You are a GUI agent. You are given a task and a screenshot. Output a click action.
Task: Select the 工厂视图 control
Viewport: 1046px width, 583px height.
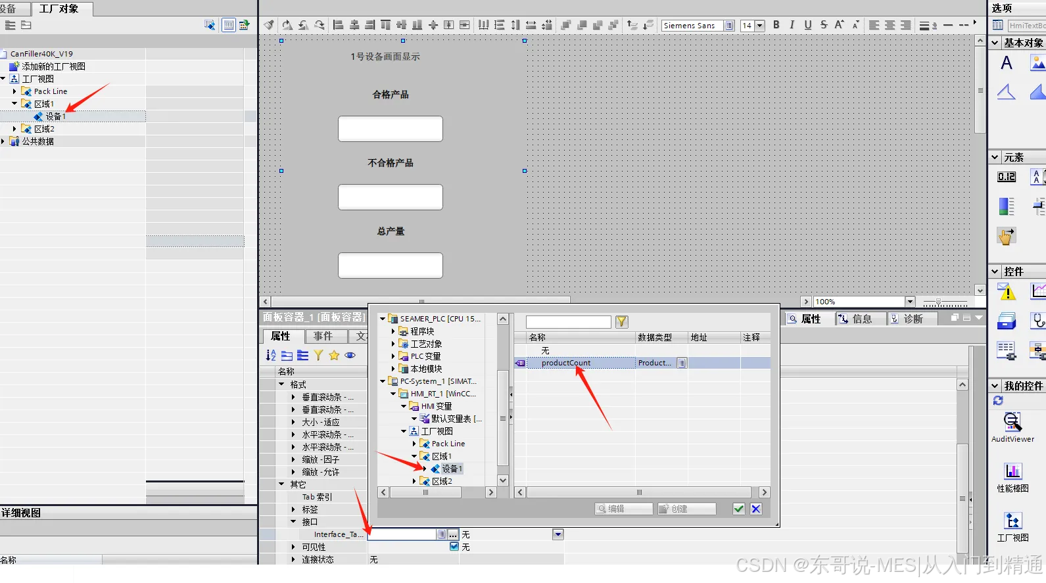(1012, 527)
